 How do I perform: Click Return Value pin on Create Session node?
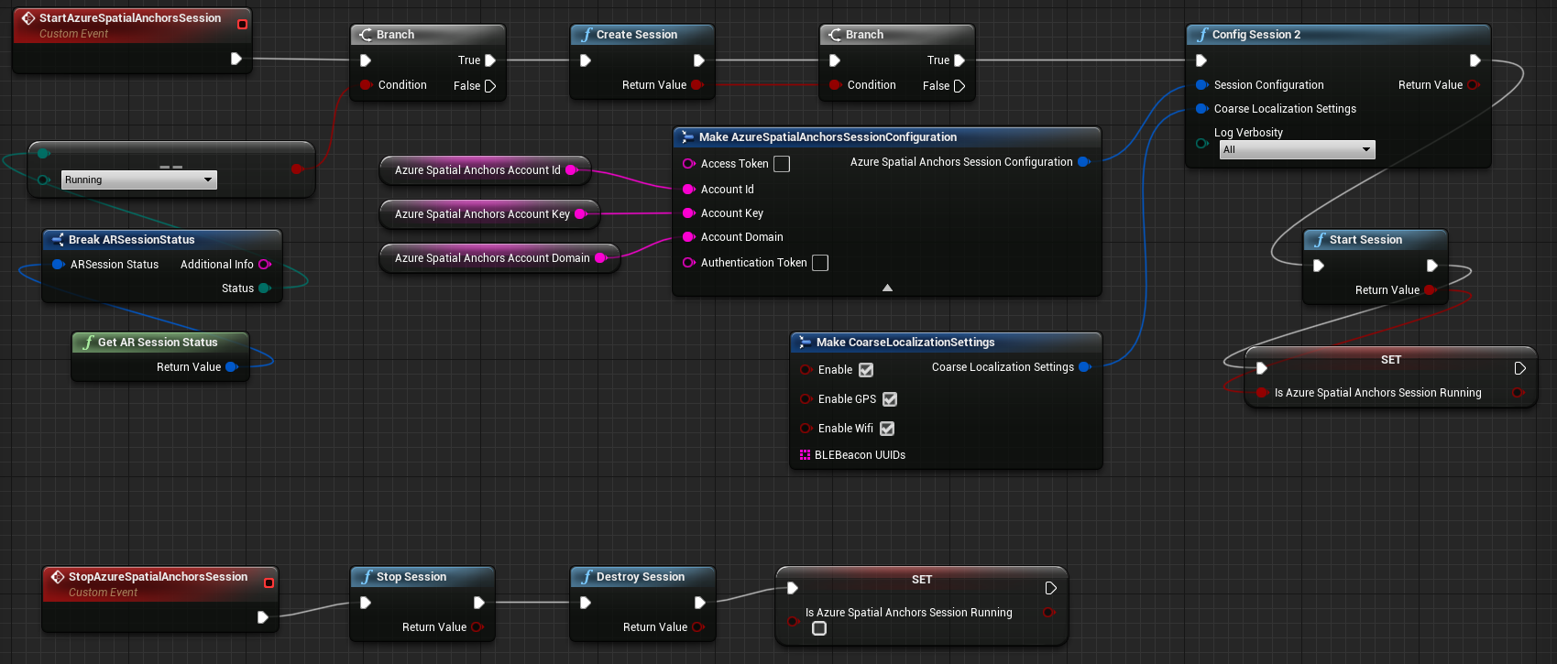coord(697,85)
